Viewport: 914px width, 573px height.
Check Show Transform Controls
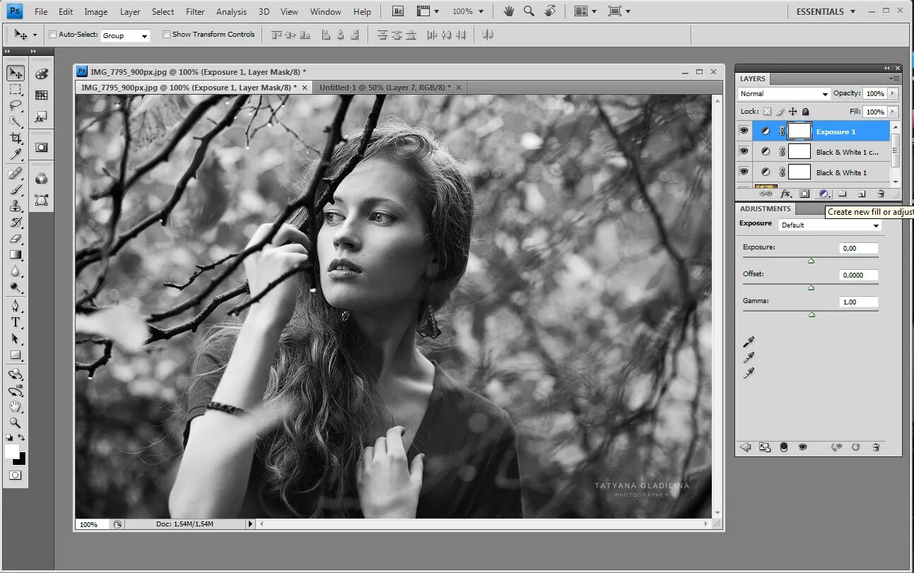[x=166, y=34]
